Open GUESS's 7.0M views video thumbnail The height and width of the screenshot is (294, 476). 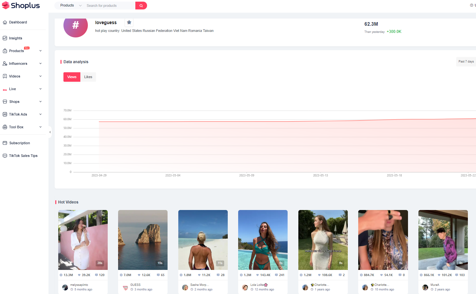tap(143, 240)
